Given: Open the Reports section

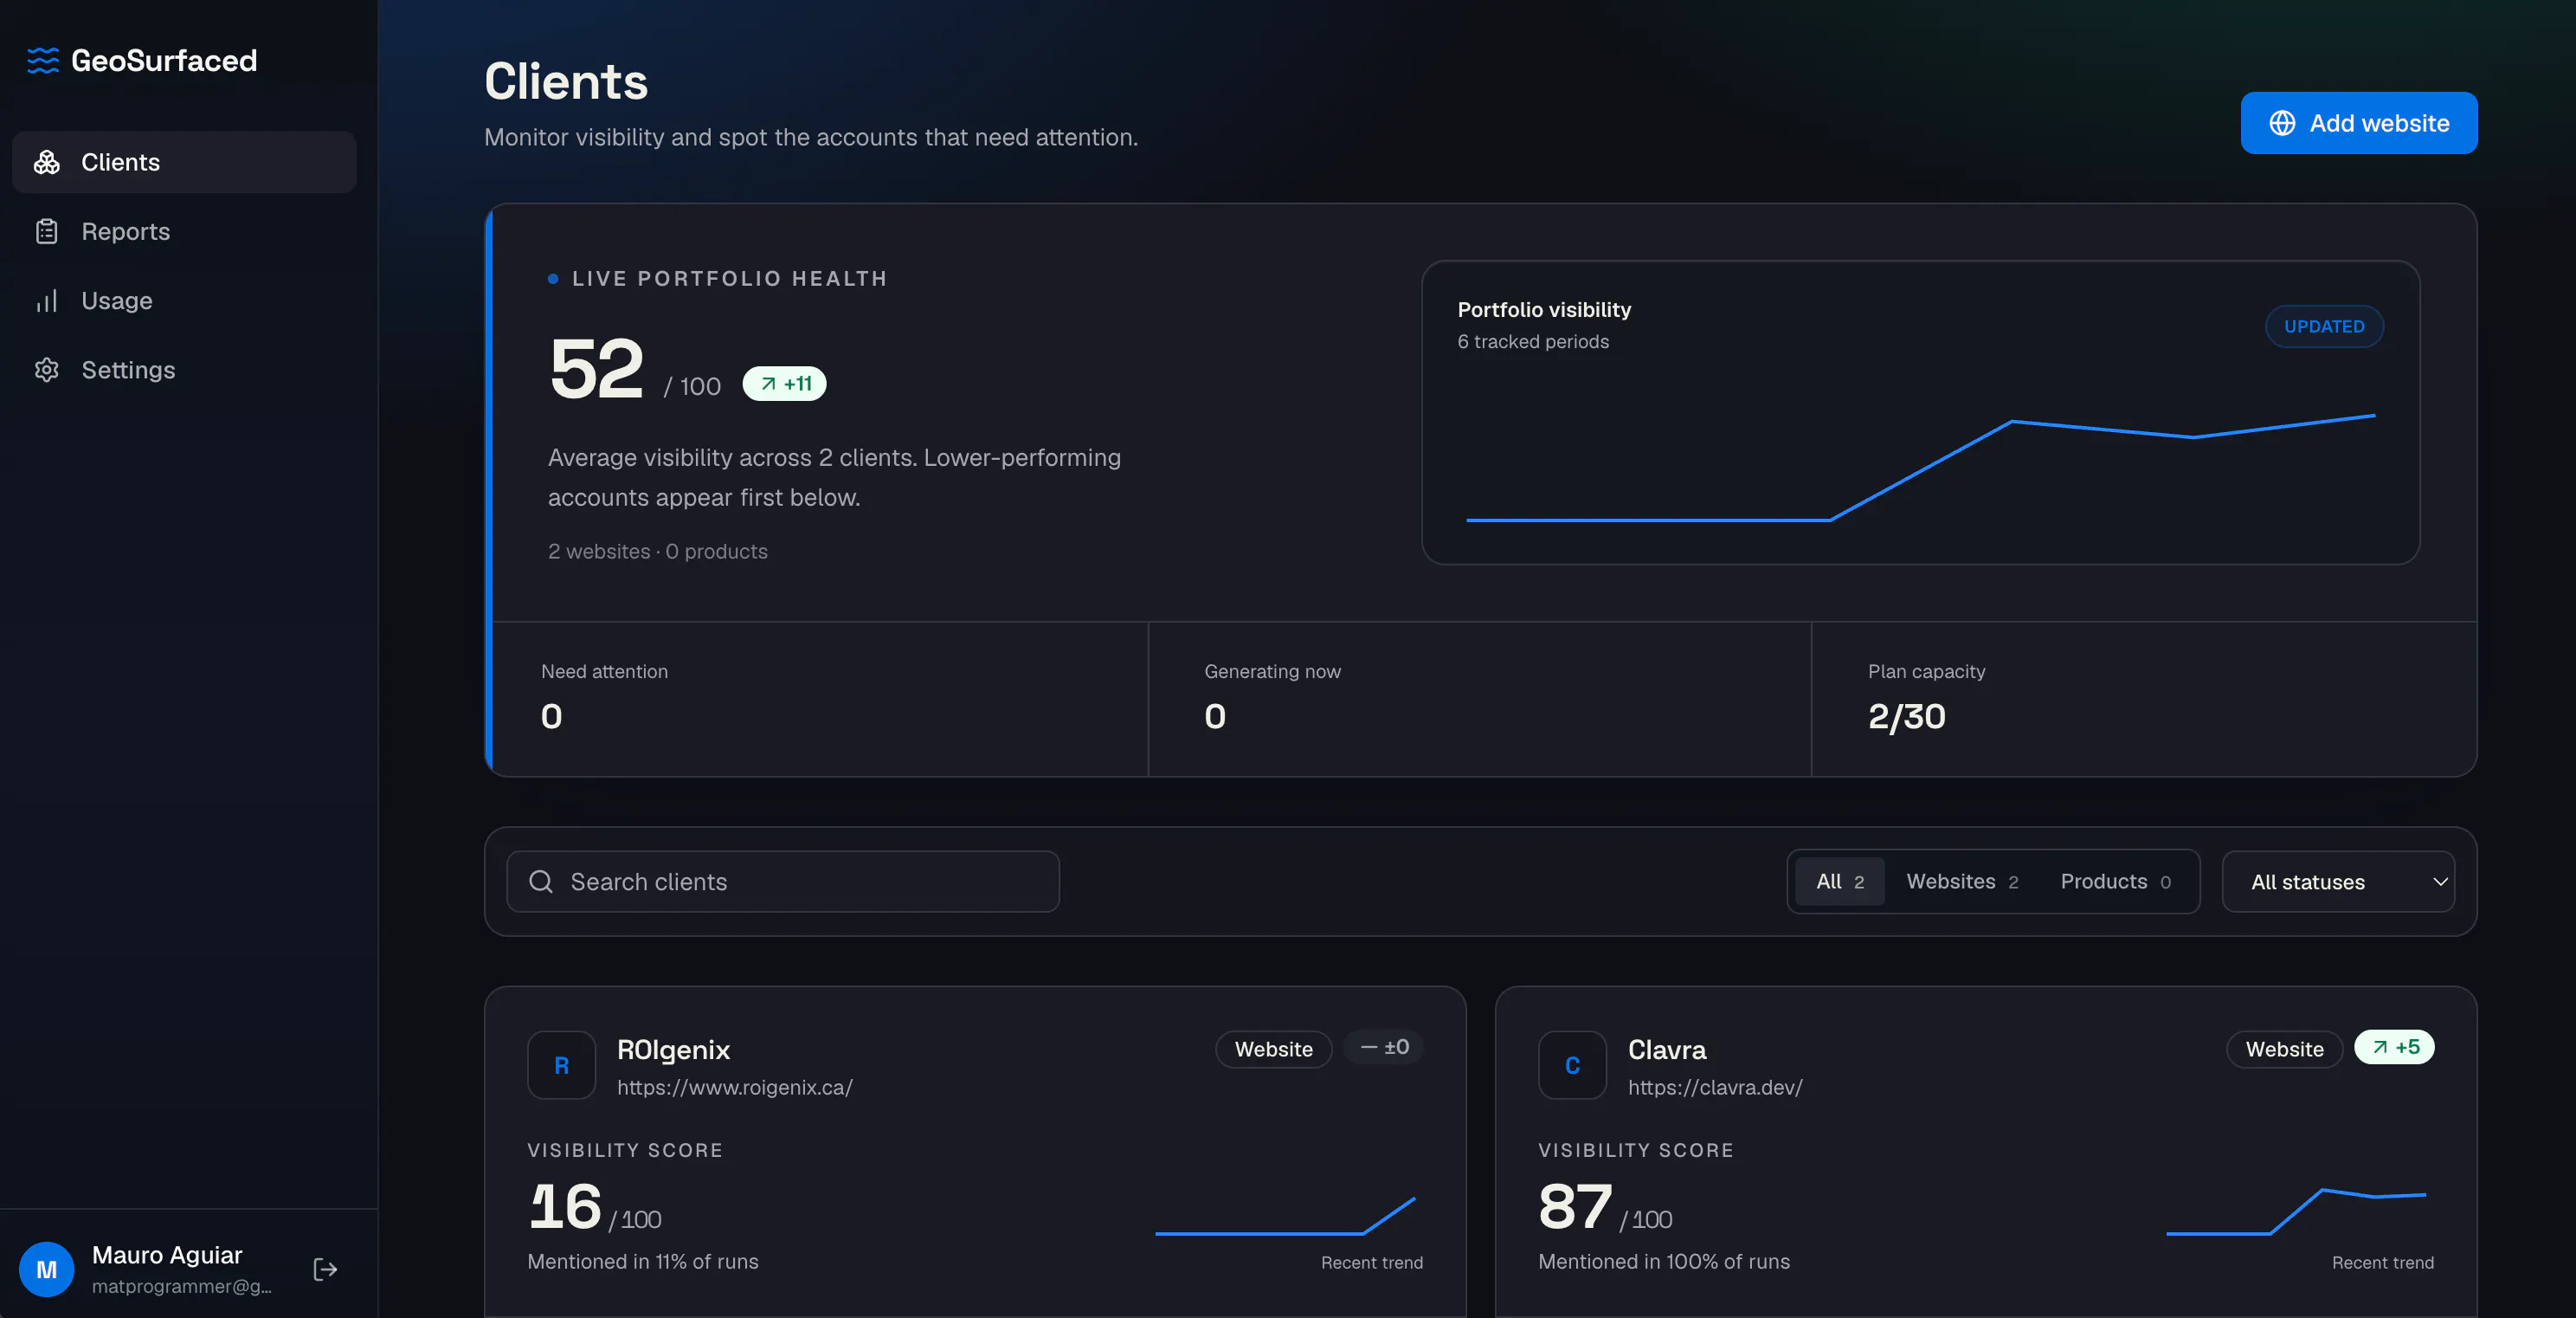Looking at the screenshot, I should pyautogui.click(x=184, y=231).
